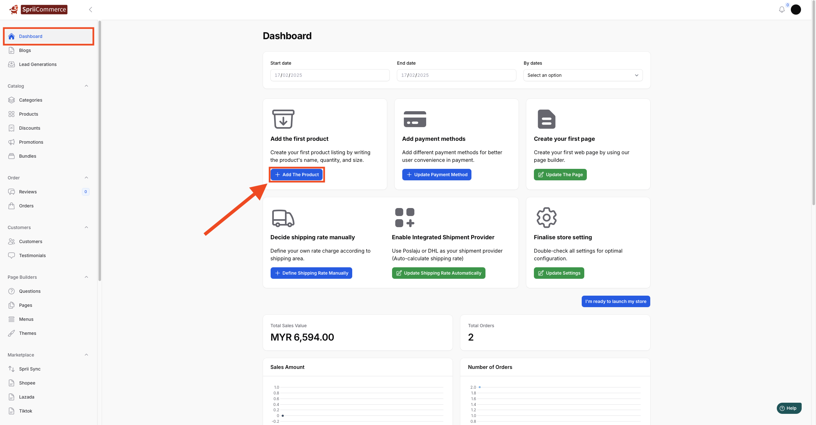Open Blogs from the sidebar

(x=25, y=50)
